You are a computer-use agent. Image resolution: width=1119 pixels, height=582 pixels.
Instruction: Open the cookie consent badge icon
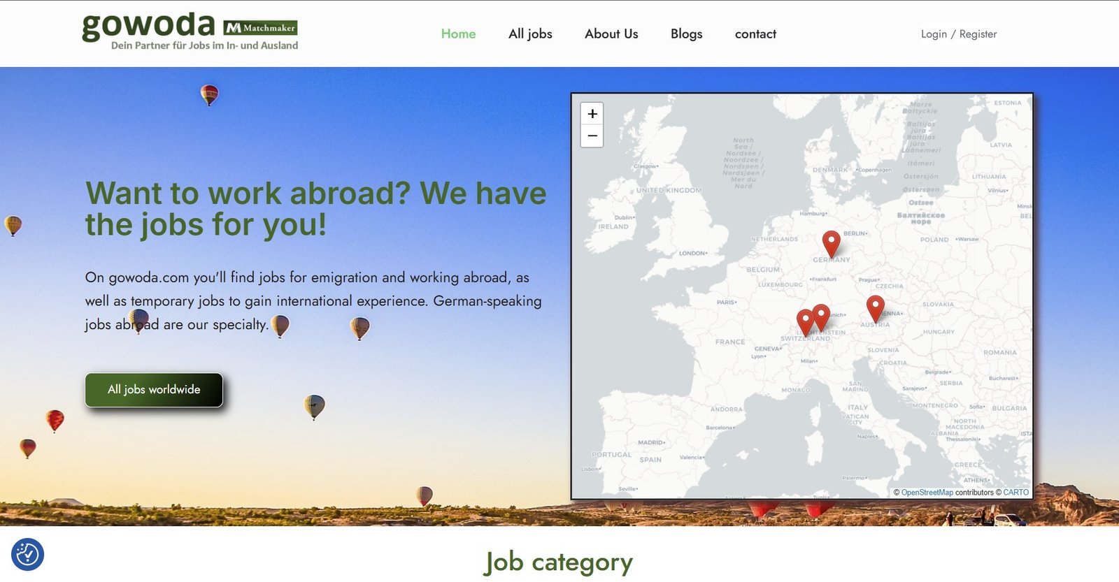pos(27,555)
